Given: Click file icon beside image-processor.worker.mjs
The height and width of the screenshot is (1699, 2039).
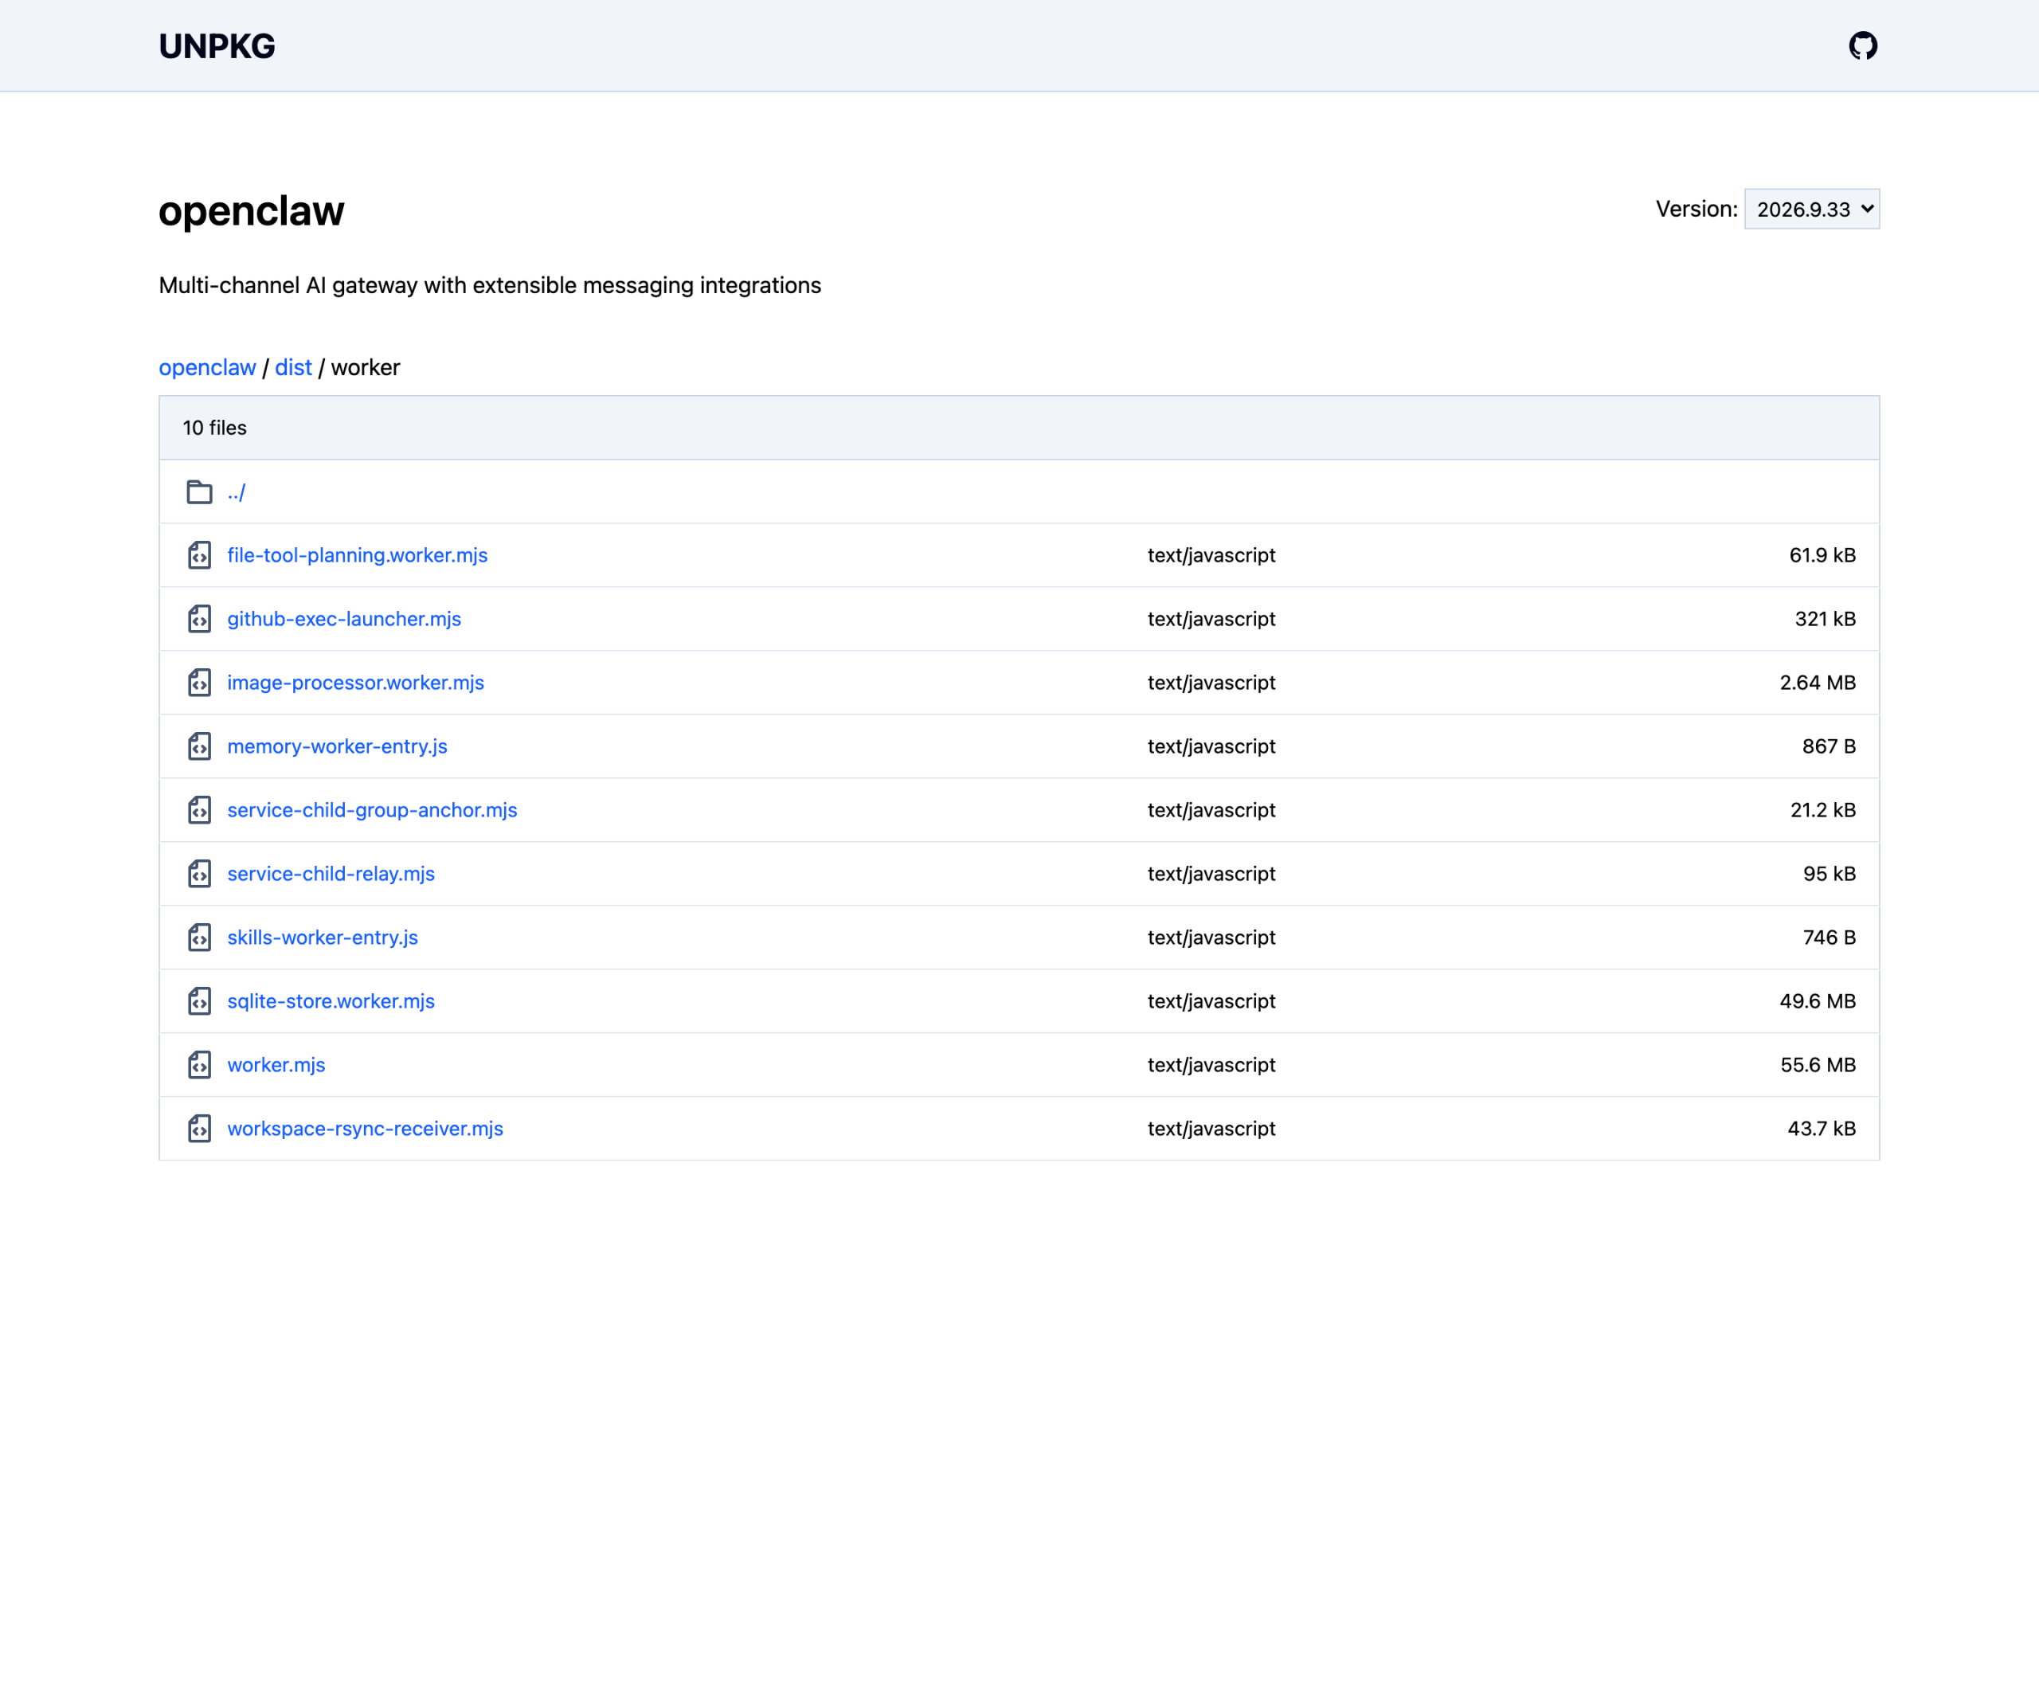Looking at the screenshot, I should [x=199, y=683].
